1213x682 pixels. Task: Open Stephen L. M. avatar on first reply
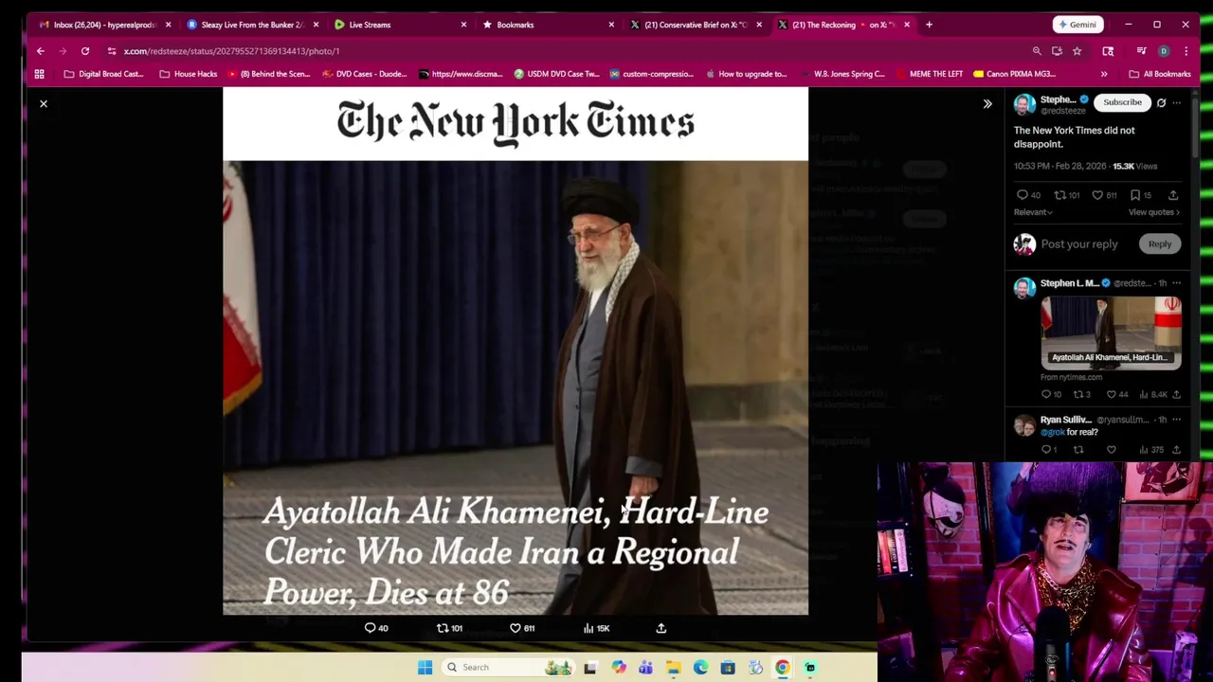1024,288
